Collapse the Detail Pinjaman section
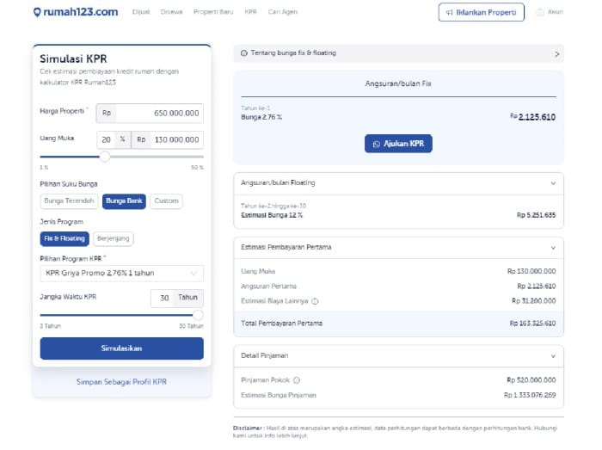The image size is (602, 450). click(x=553, y=355)
